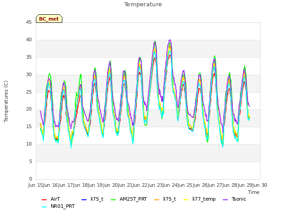This screenshot has height=215, width=287.
Task: Click the yellow li77_temp legend swatch
Action: pyautogui.click(x=186, y=200)
